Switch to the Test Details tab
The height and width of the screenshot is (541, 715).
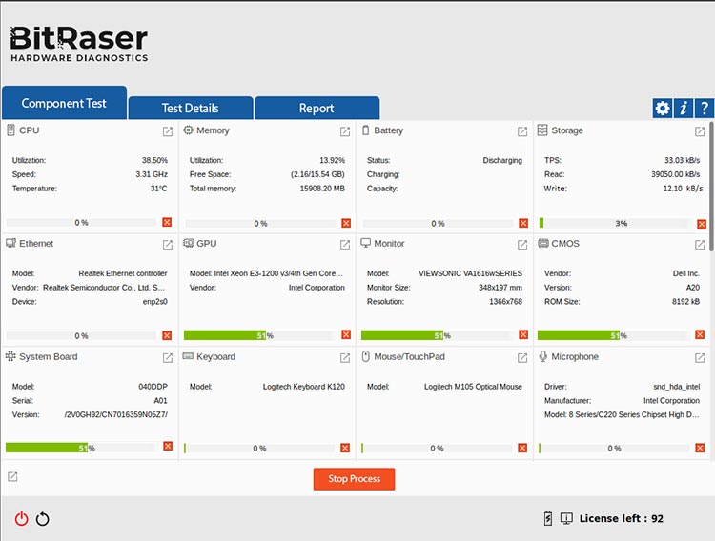click(x=191, y=109)
